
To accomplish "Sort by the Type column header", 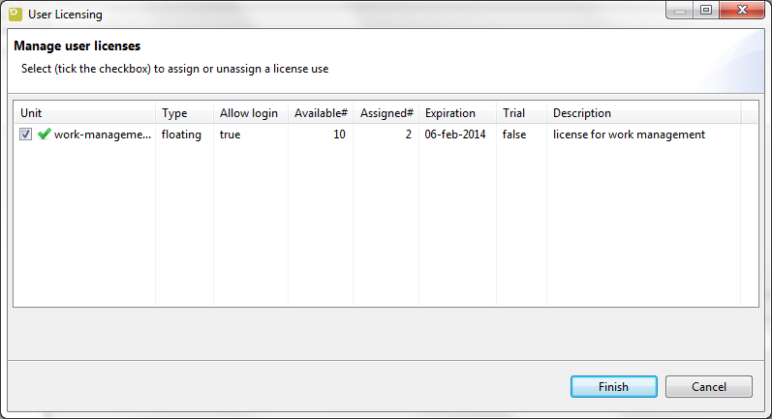I will (x=184, y=113).
